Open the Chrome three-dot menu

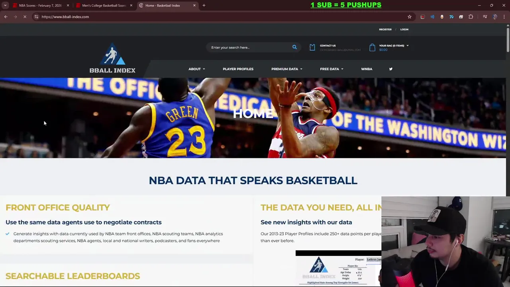(x=504, y=17)
